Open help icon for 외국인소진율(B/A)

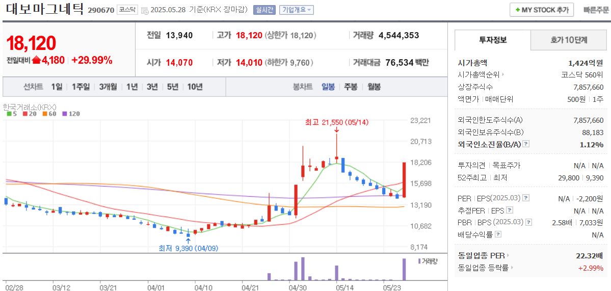coord(526,144)
